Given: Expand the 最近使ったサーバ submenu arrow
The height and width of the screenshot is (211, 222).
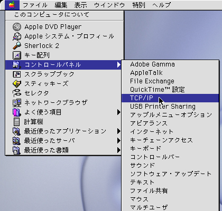Looking at the screenshot, I should tap(119, 140).
